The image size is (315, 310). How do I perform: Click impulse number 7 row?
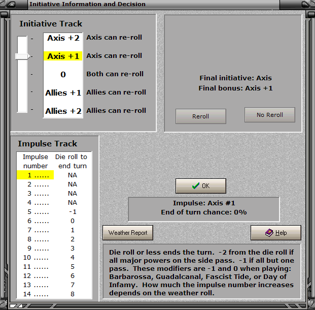[54, 230]
